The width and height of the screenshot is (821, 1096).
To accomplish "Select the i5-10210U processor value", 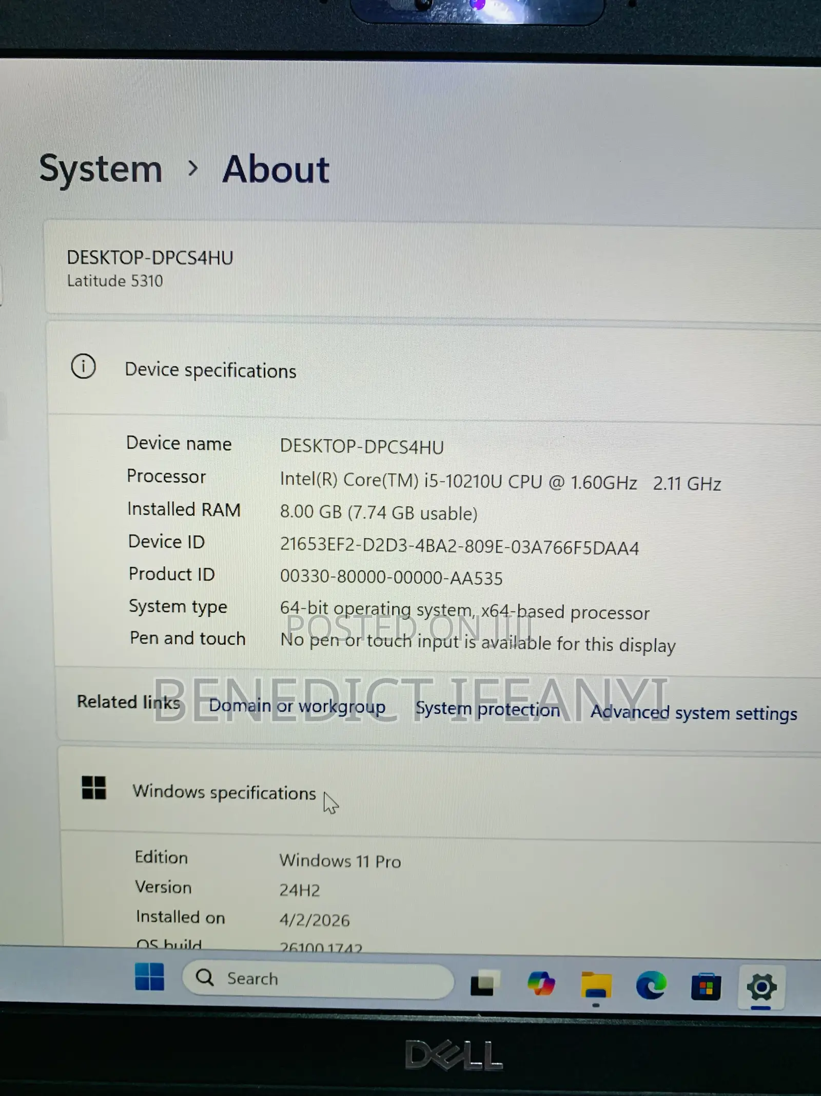I will (500, 481).
